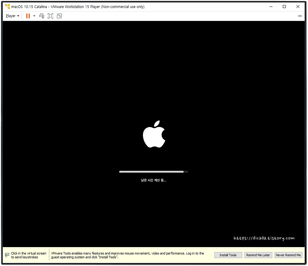The image size is (308, 266).
Task: Click Never Remind Me button
Action: click(x=288, y=255)
